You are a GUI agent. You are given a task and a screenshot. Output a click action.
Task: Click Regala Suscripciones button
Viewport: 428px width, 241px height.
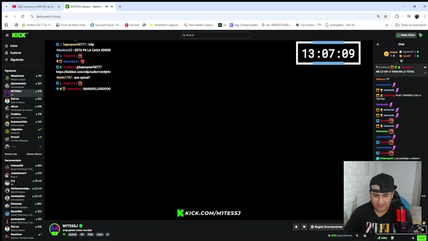click(x=326, y=227)
